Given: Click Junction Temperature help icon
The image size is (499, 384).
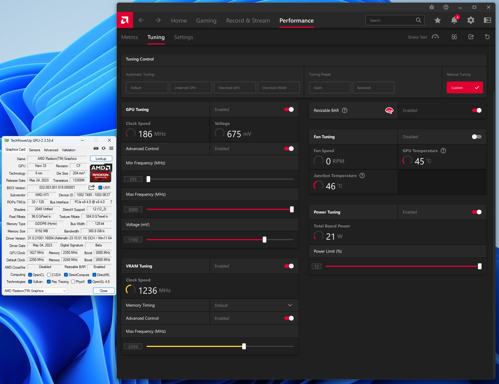Looking at the screenshot, I should pos(362,176).
